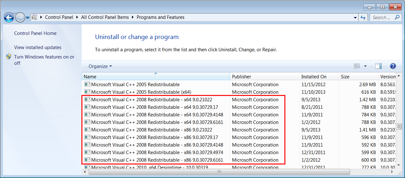This screenshot has height=178, width=405.
Task: Toggle the preview pane icon
Action: coord(378,66)
